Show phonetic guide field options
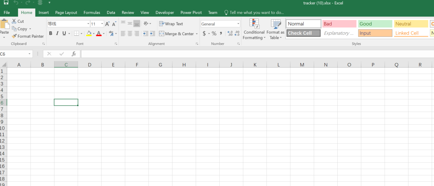The image size is (434, 186). [x=112, y=33]
